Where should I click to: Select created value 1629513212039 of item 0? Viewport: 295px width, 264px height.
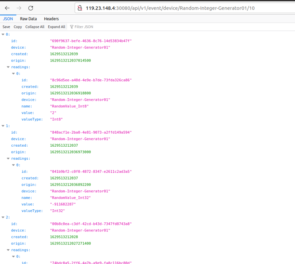pos(64,54)
